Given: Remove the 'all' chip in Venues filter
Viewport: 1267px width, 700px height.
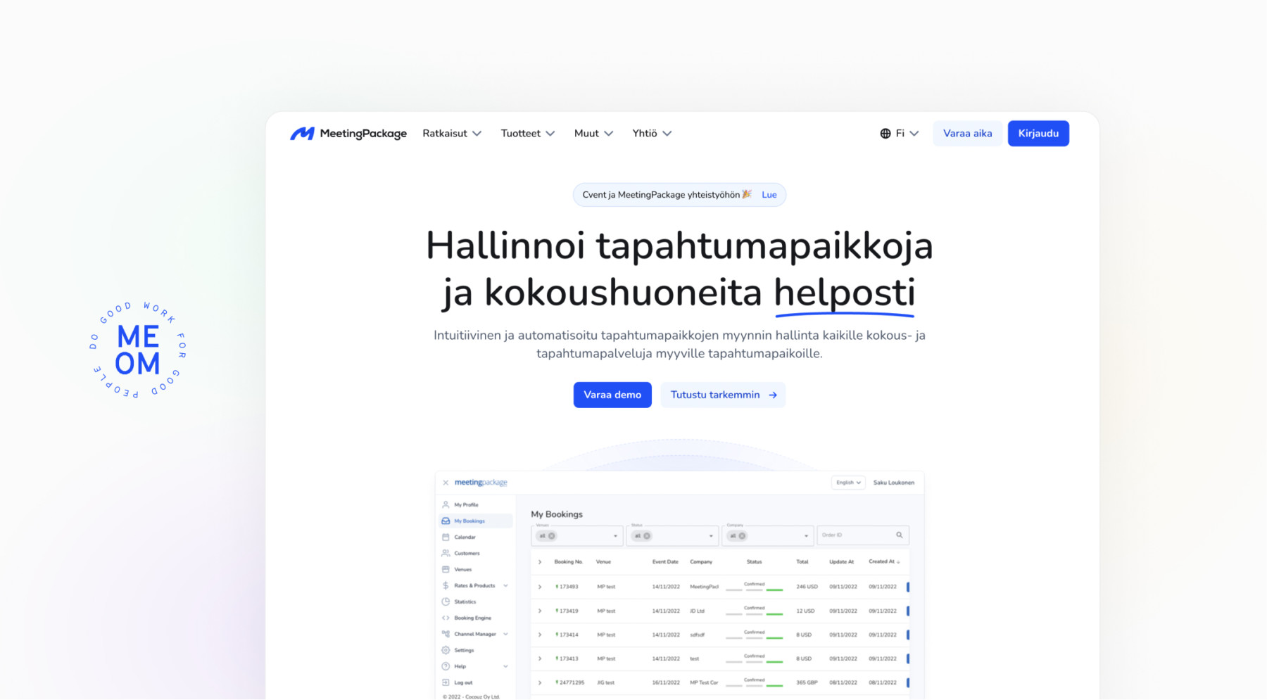Looking at the screenshot, I should pos(552,536).
